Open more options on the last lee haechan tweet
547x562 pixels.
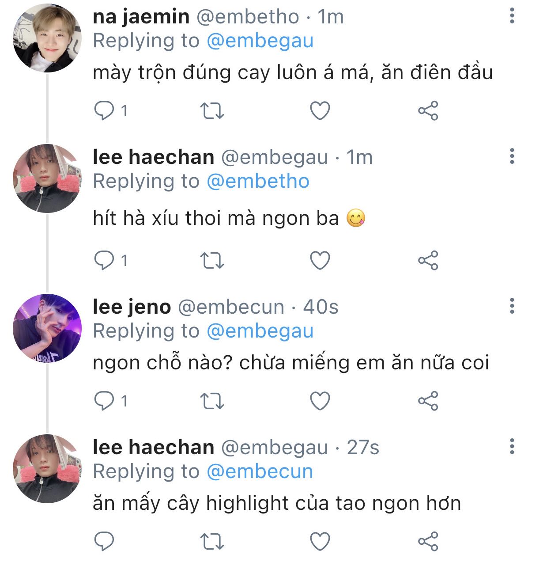click(512, 447)
